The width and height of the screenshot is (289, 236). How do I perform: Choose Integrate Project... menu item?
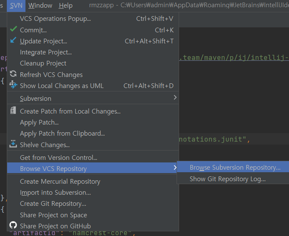93,52
